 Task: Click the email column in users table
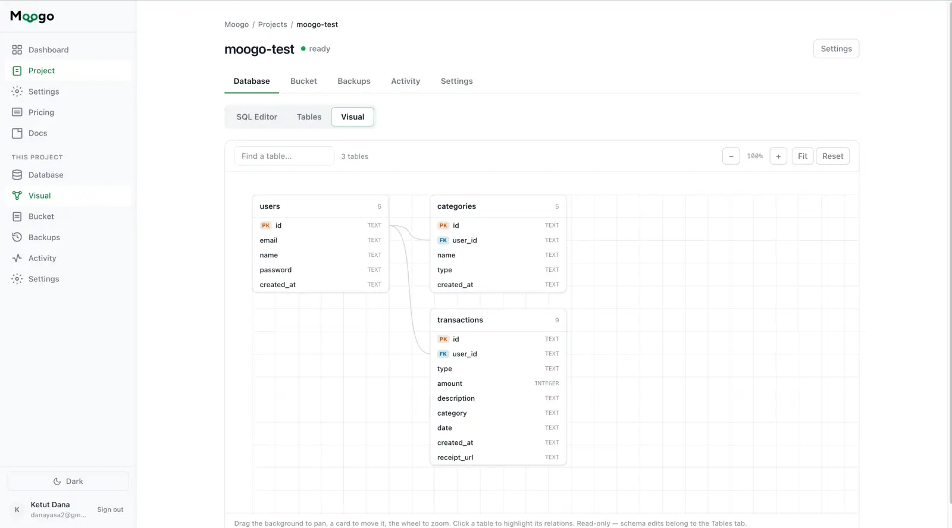coord(321,240)
